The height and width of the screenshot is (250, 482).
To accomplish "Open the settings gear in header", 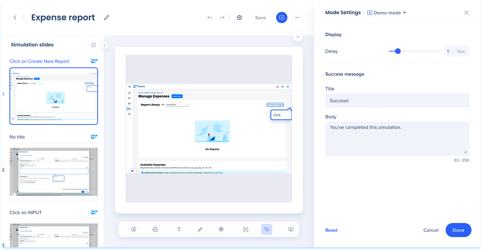I will coord(239,18).
